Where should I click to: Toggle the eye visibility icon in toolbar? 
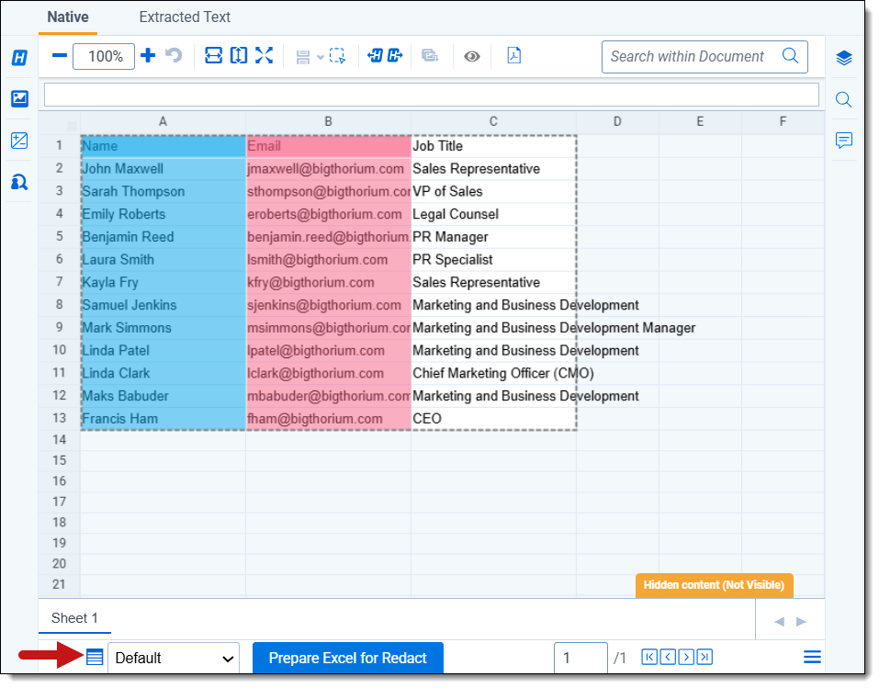coord(472,56)
